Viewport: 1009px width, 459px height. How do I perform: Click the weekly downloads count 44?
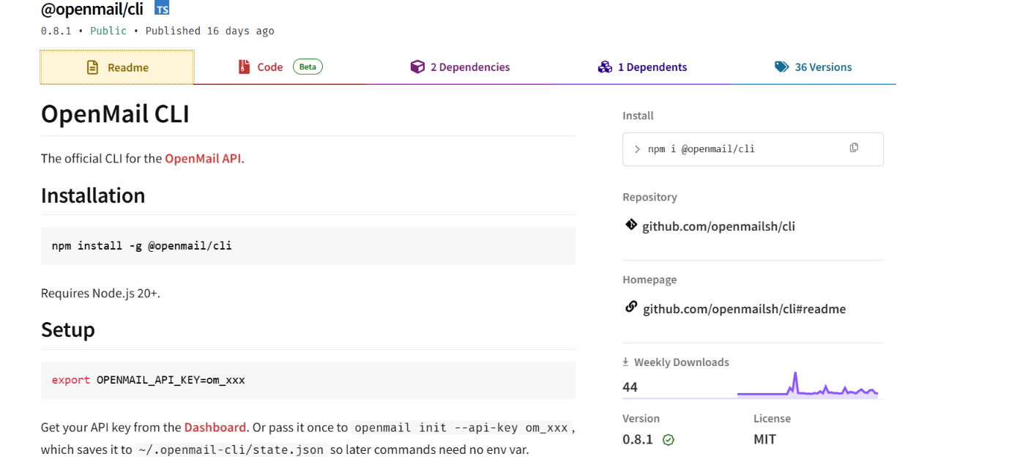tap(630, 387)
